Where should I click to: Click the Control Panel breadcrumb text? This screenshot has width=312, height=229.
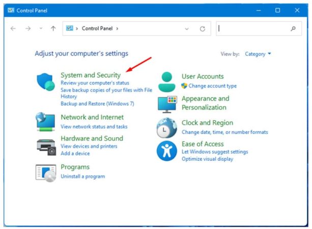(97, 28)
